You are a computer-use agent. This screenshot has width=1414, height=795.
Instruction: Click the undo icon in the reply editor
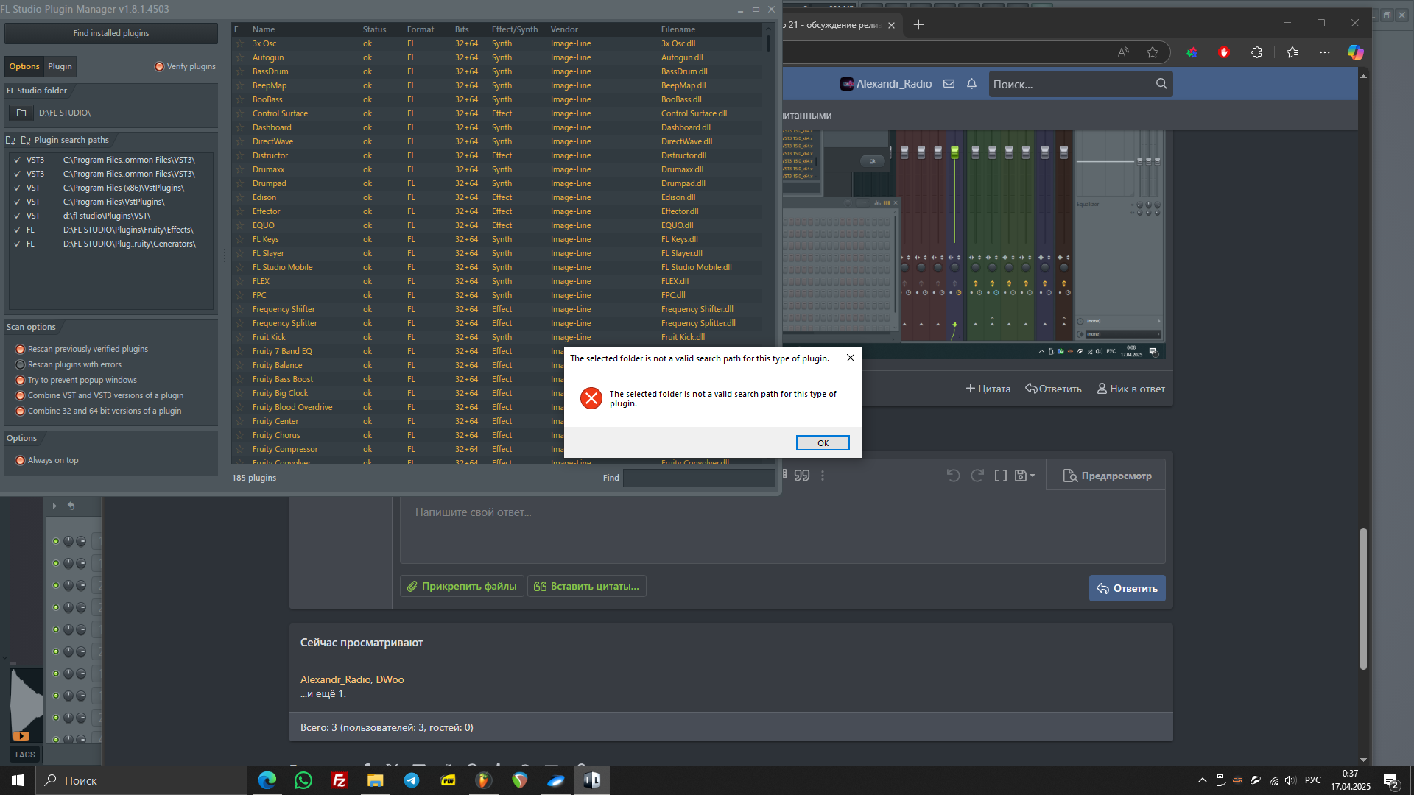click(x=953, y=476)
